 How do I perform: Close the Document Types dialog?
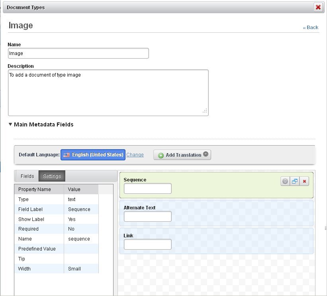(318, 7)
